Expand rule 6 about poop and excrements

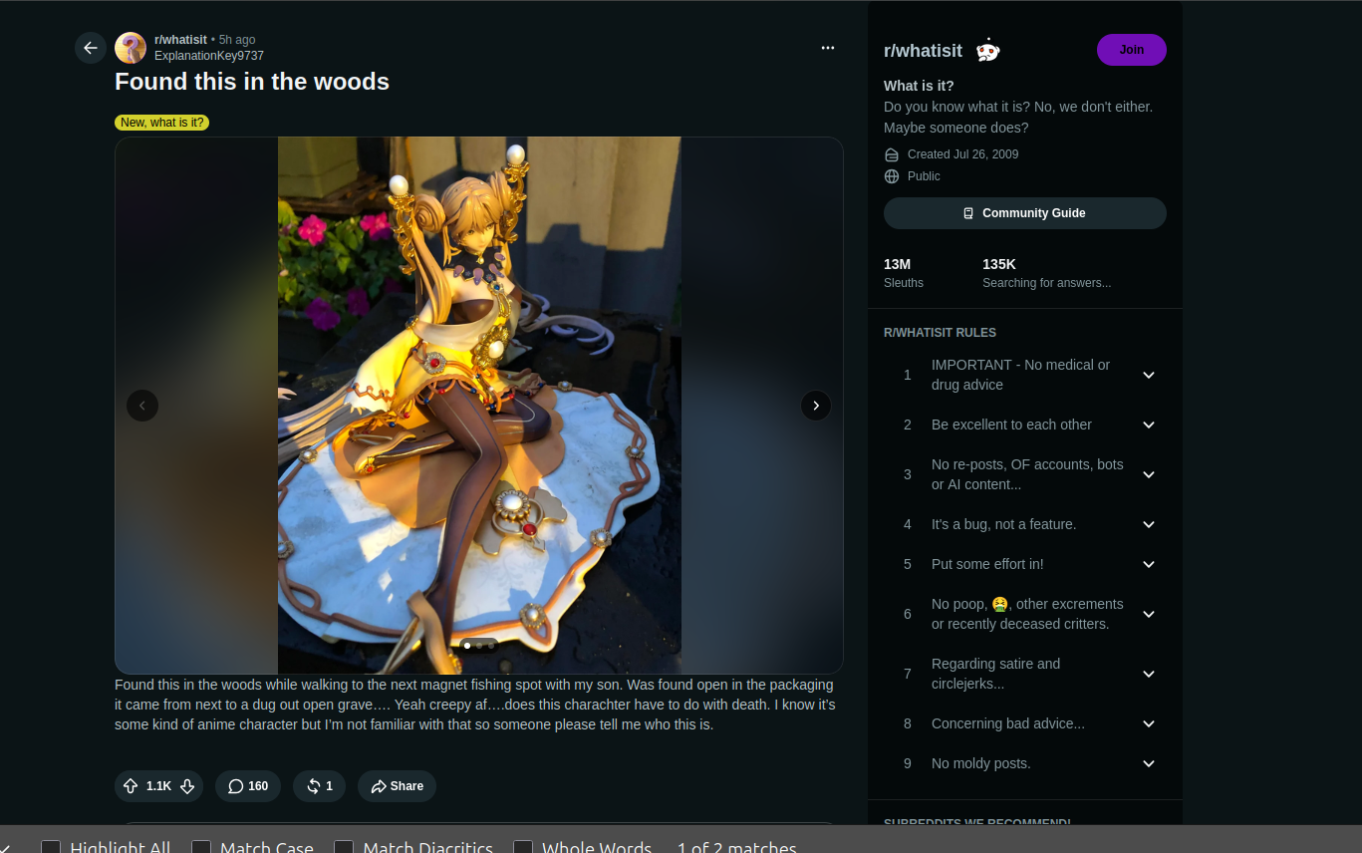click(x=1025, y=614)
